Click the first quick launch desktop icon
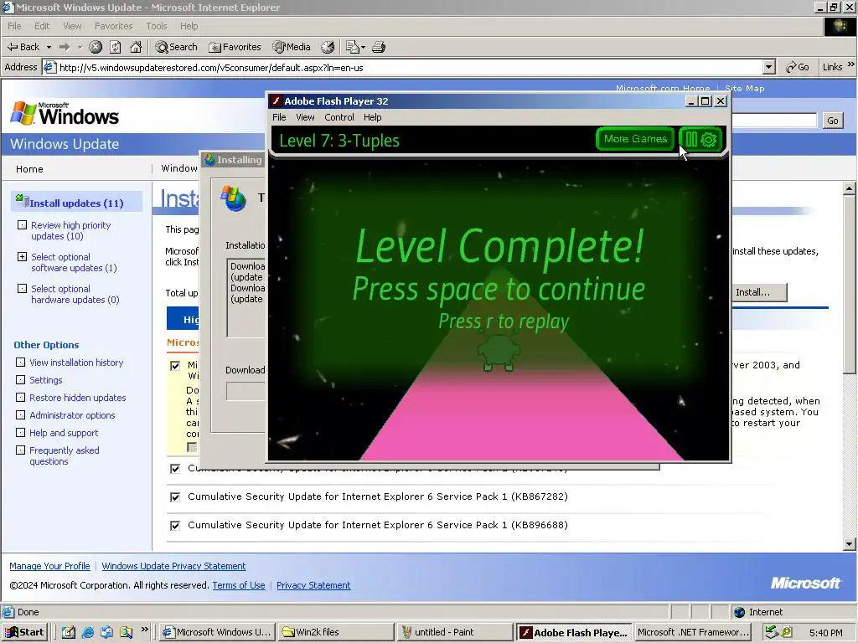This screenshot has width=858, height=643. point(69,632)
